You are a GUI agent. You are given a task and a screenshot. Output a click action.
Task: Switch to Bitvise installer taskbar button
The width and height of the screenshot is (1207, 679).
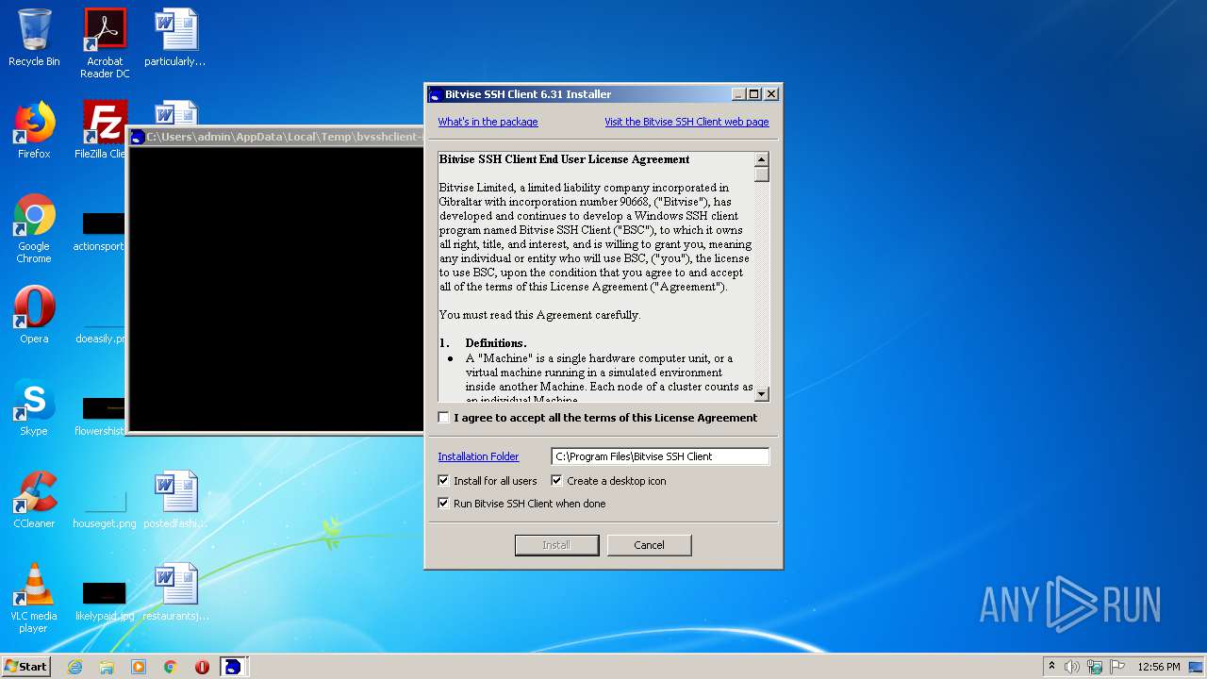point(233,667)
